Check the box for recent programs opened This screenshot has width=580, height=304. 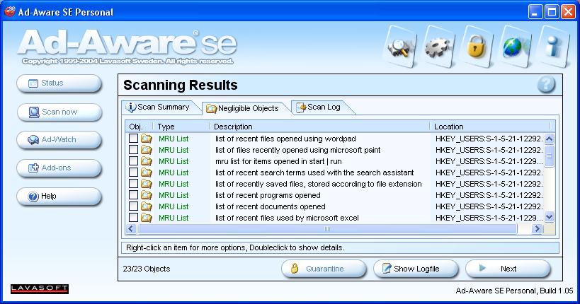(x=134, y=194)
